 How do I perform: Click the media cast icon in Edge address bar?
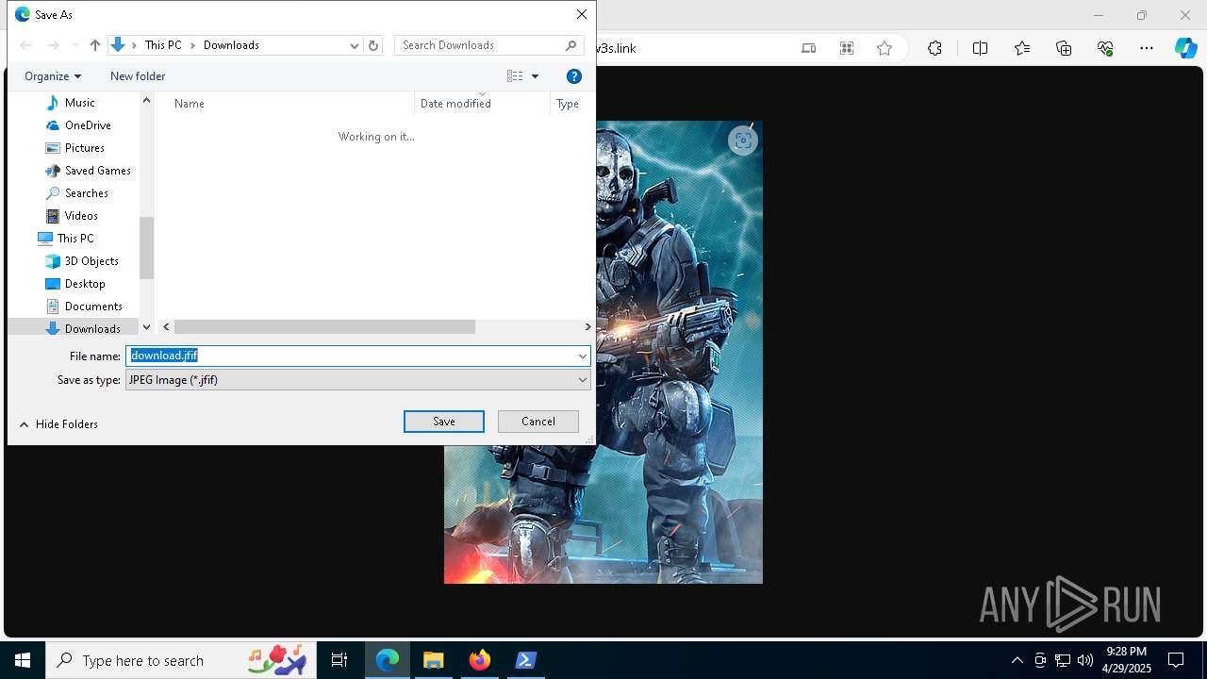coord(808,48)
